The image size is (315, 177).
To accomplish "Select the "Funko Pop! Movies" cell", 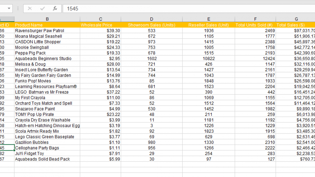I will pyautogui.click(x=47, y=81).
